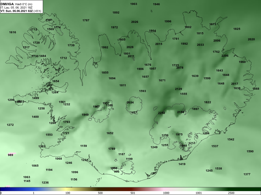Screen dimensions: 261x195
Task: Click the 1484 height label
Action: click(43, 56)
